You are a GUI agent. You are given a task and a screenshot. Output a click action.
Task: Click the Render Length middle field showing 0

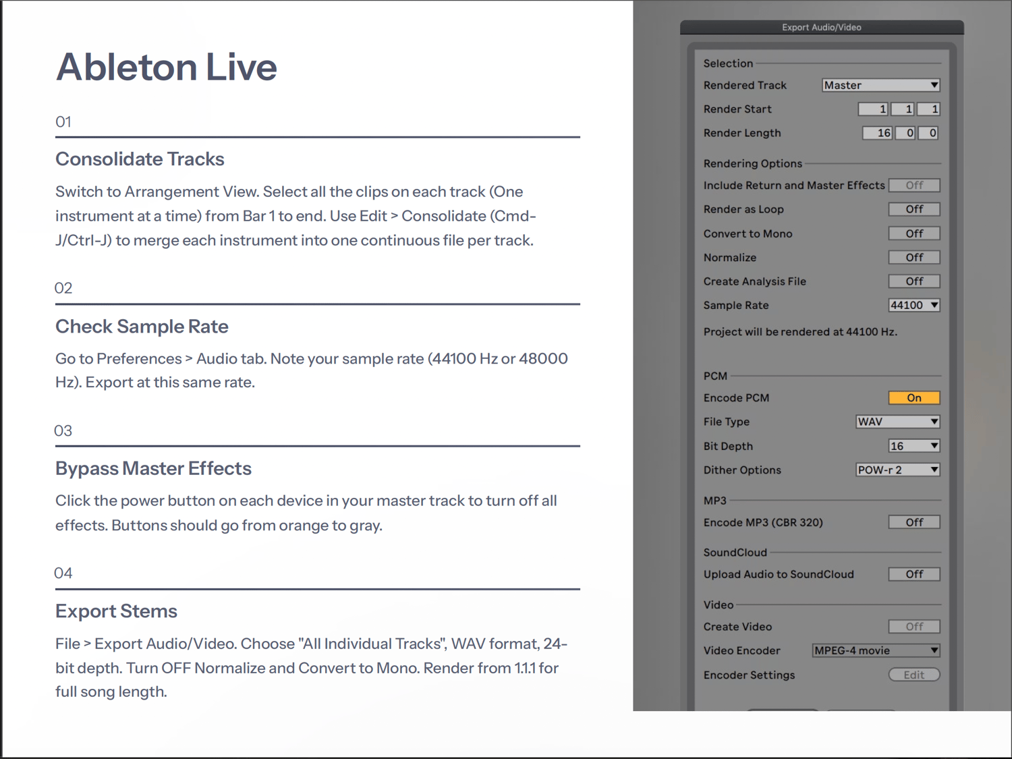point(905,133)
